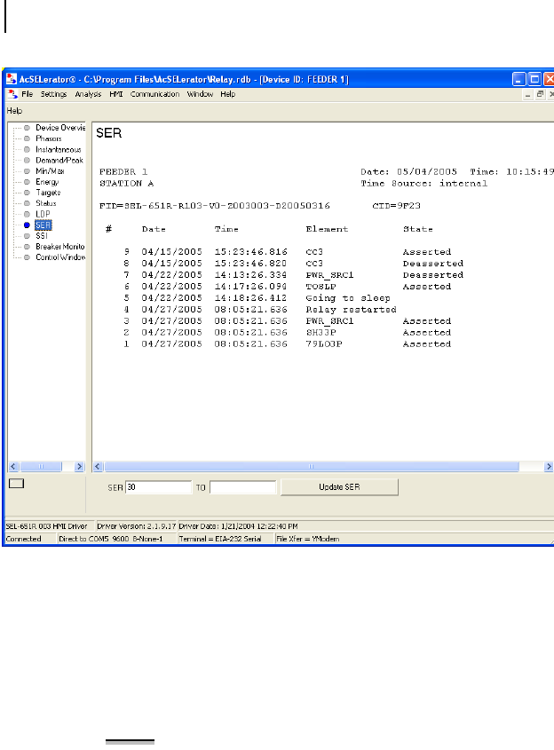554x750 pixels.
Task: Select Energy in the tree
Action: coord(47,182)
